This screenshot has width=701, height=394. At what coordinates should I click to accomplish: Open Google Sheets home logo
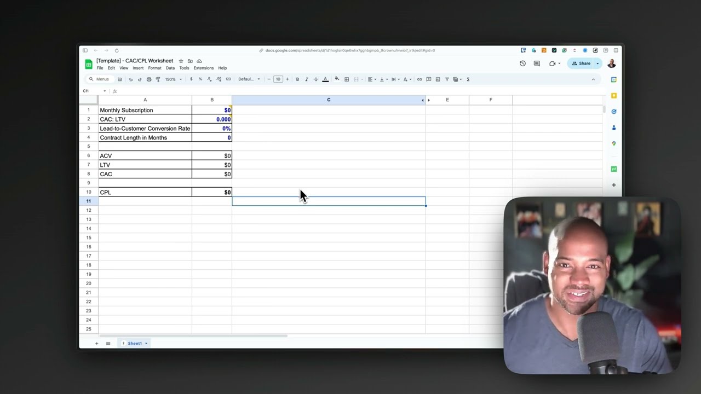point(89,64)
